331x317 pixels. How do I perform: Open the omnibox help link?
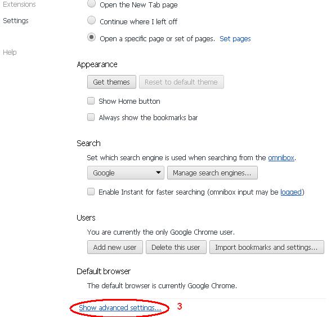coord(281,158)
